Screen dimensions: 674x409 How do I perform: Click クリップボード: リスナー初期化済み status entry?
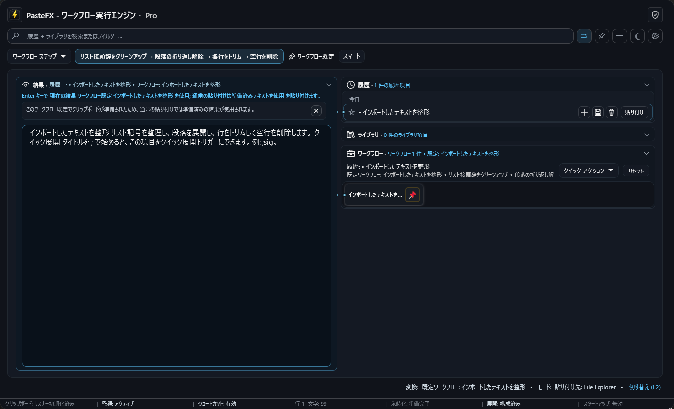click(40, 404)
